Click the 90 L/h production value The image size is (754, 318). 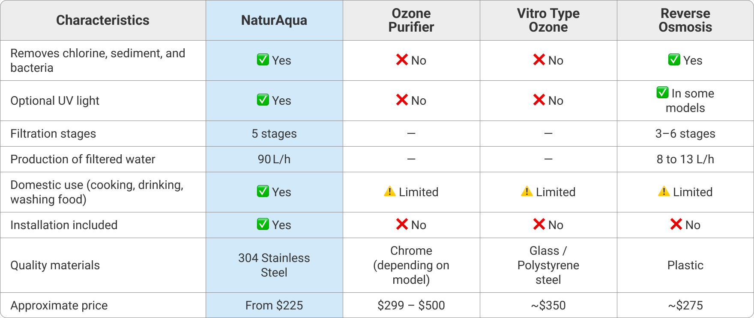point(274,159)
